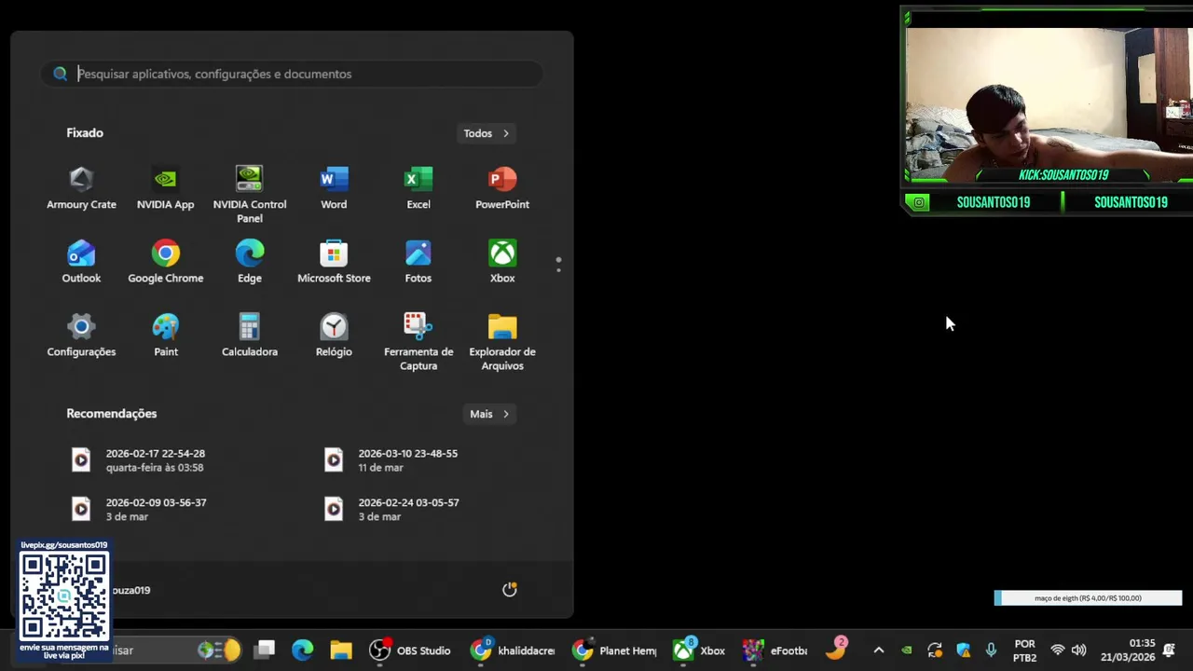Go to next pinned apps page dot
The image size is (1193, 671).
558,271
